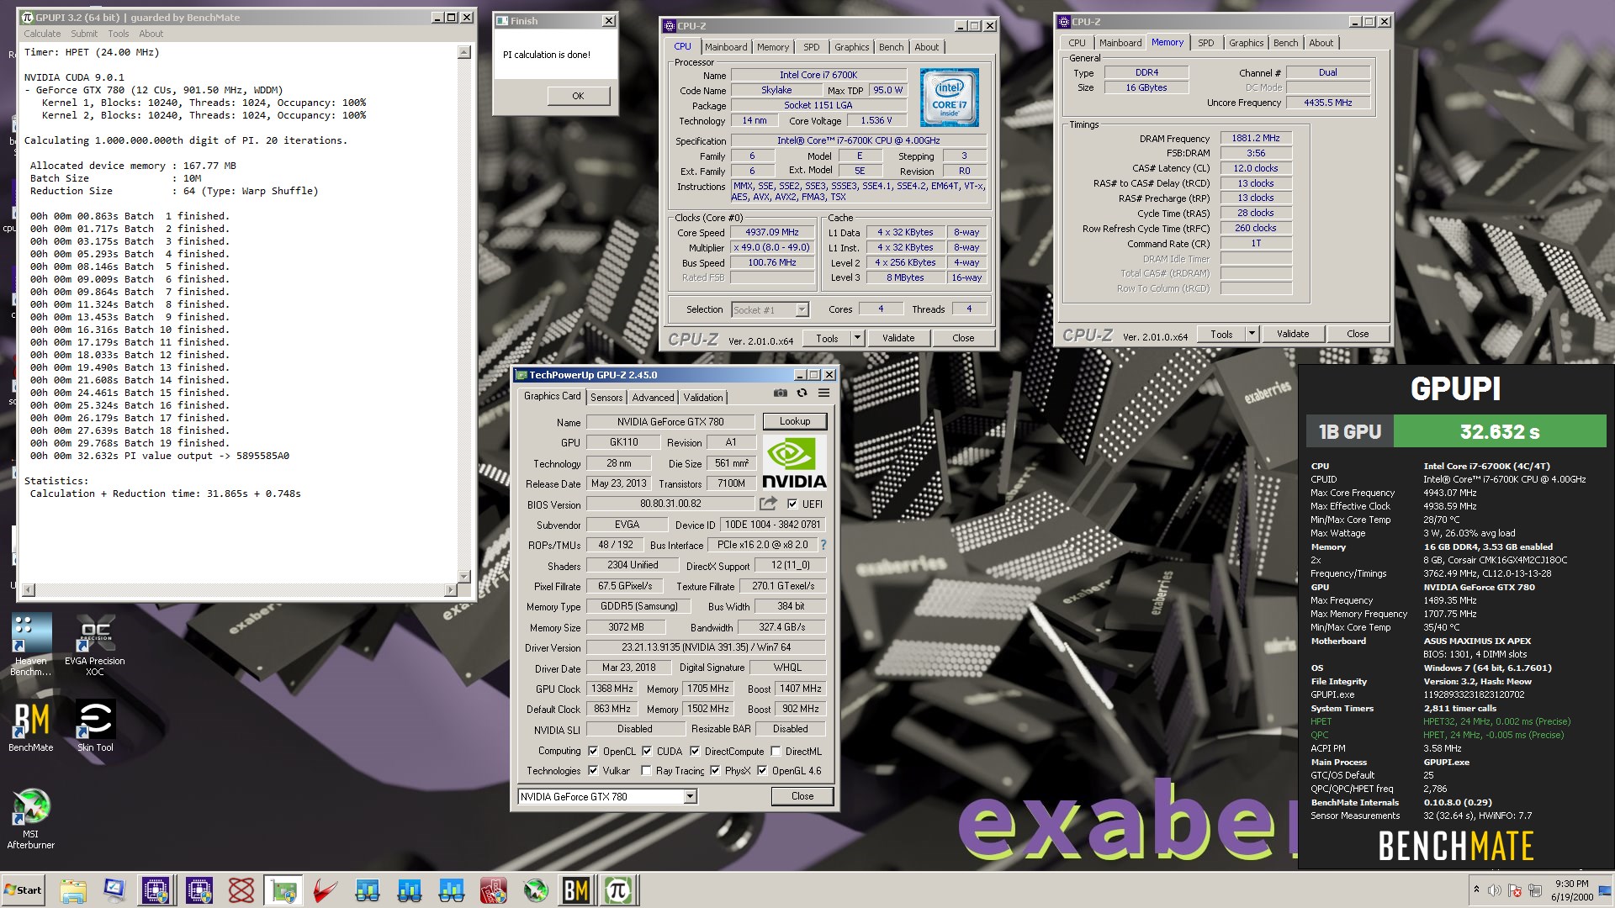Open the Action Center flag tray icon
The width and height of the screenshot is (1615, 908).
click(x=1515, y=890)
